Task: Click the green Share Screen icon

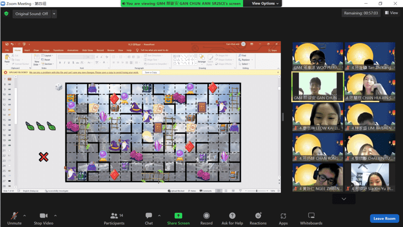Action: [178, 216]
